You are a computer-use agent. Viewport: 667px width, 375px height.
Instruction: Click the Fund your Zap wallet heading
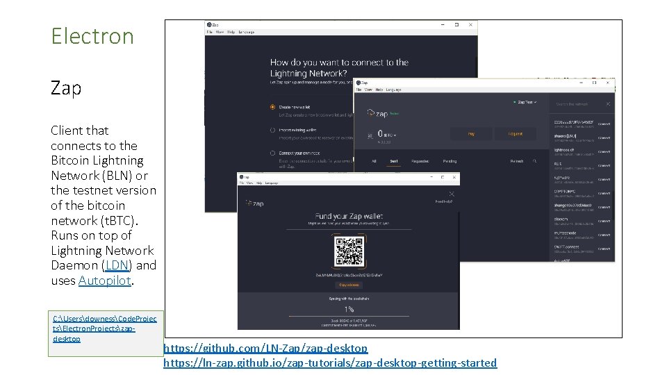point(349,216)
